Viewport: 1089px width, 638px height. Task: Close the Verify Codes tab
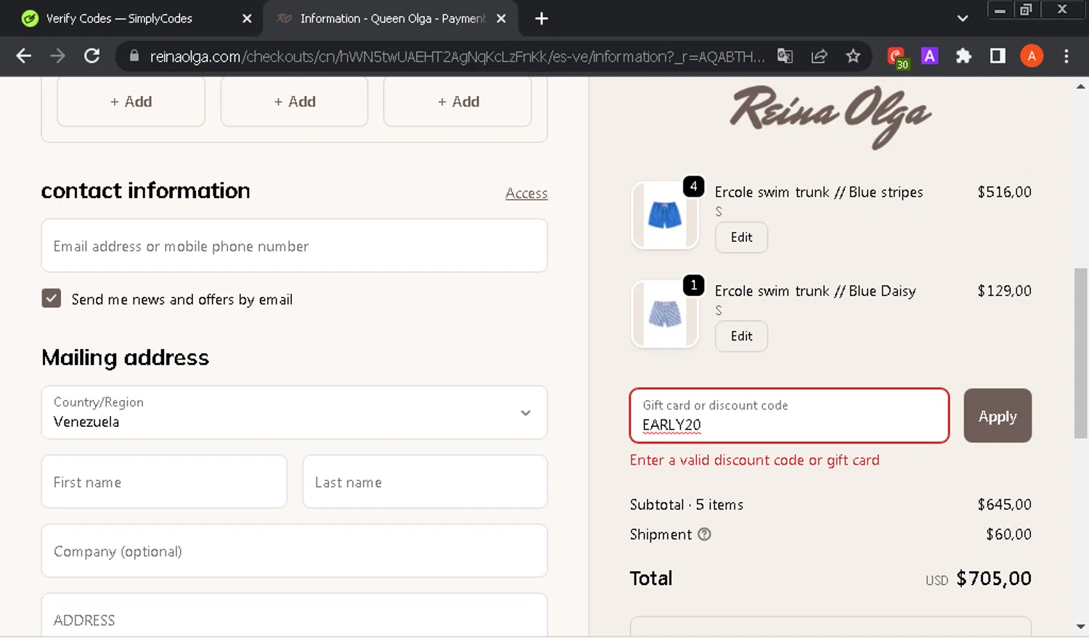(247, 18)
